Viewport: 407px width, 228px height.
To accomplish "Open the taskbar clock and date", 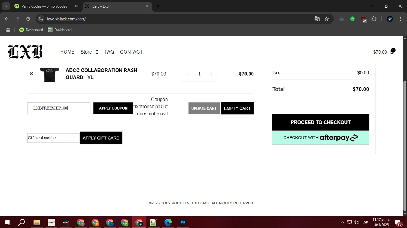I will pos(381,222).
